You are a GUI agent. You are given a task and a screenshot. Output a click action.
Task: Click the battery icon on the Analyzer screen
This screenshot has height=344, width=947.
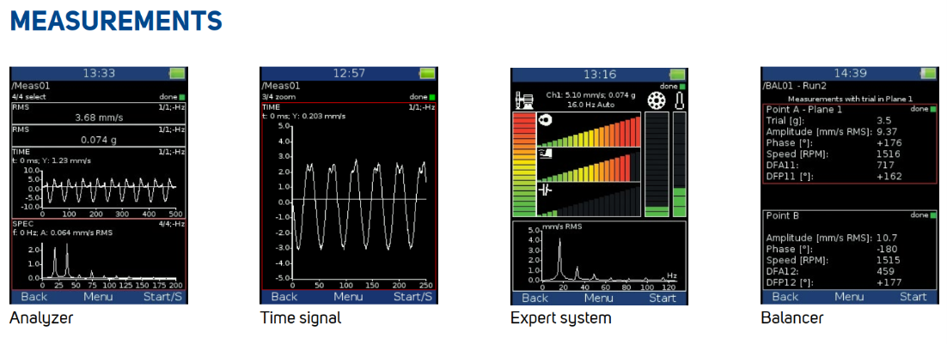[x=178, y=74]
